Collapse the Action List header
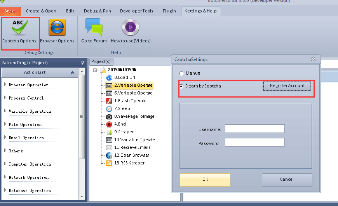 [72, 72]
